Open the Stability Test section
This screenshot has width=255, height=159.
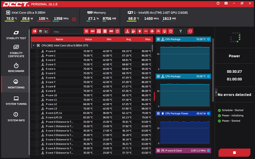[x=16, y=35]
